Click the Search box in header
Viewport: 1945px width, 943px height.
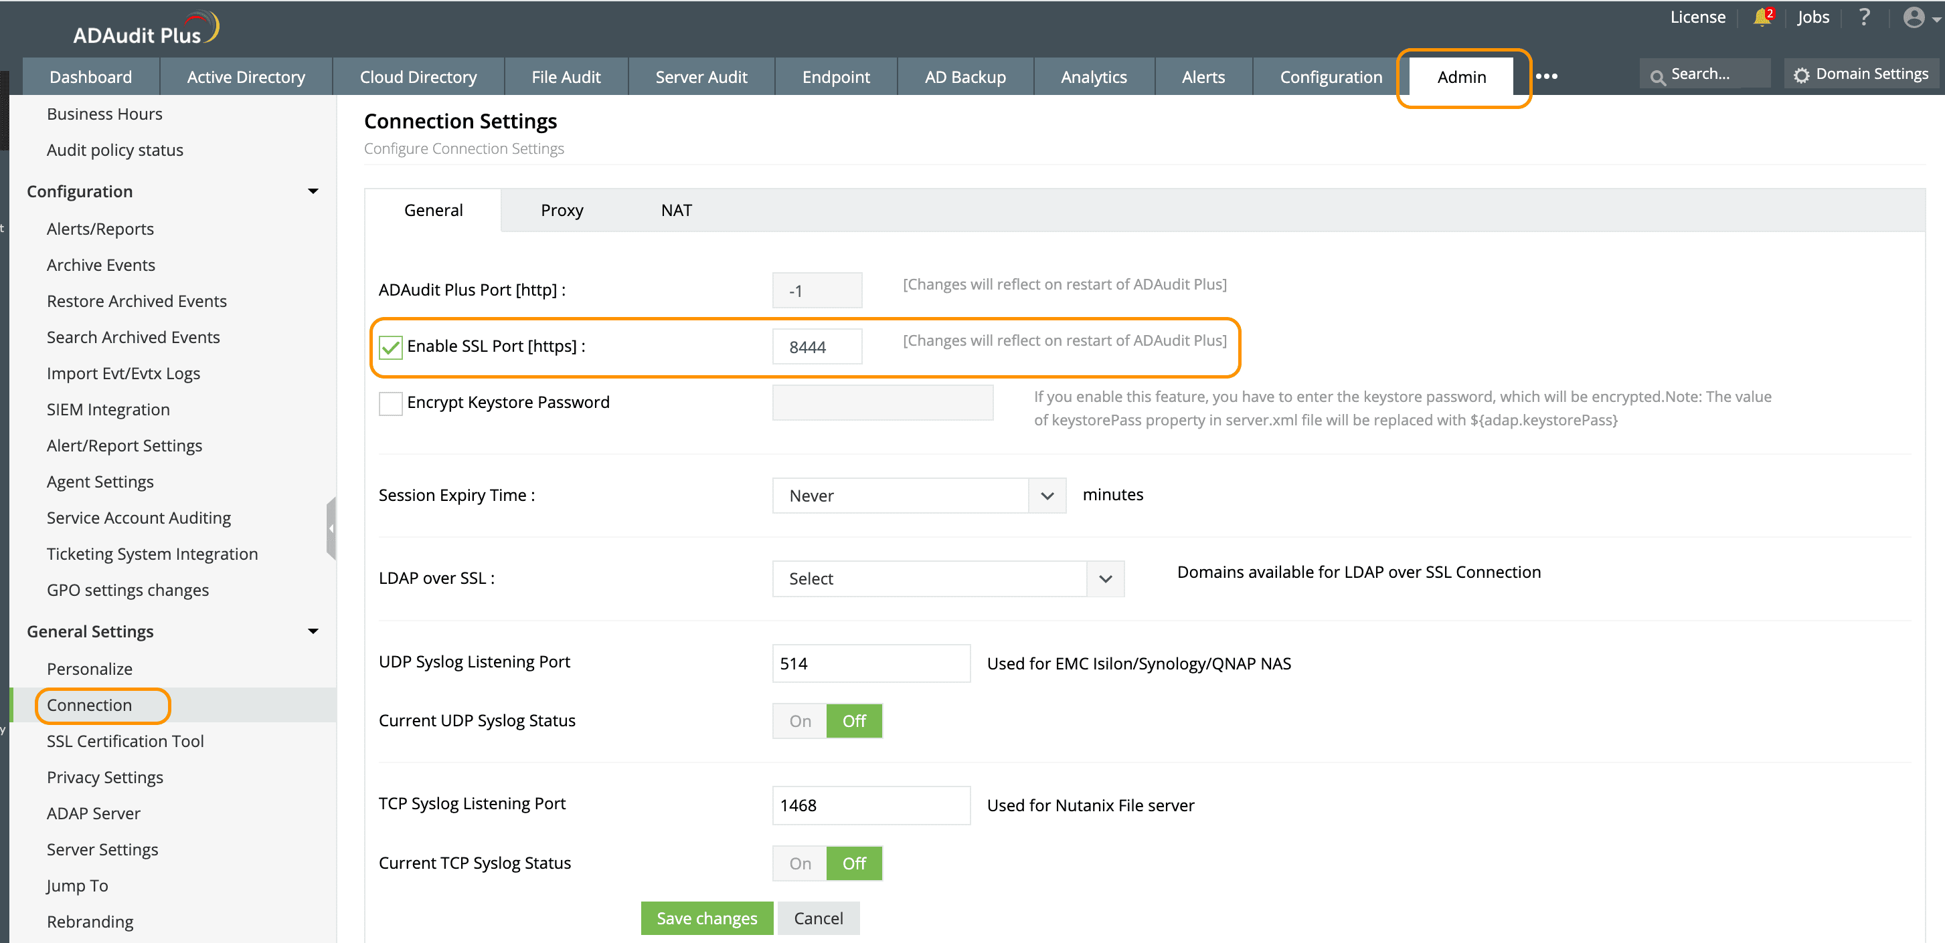point(1705,74)
